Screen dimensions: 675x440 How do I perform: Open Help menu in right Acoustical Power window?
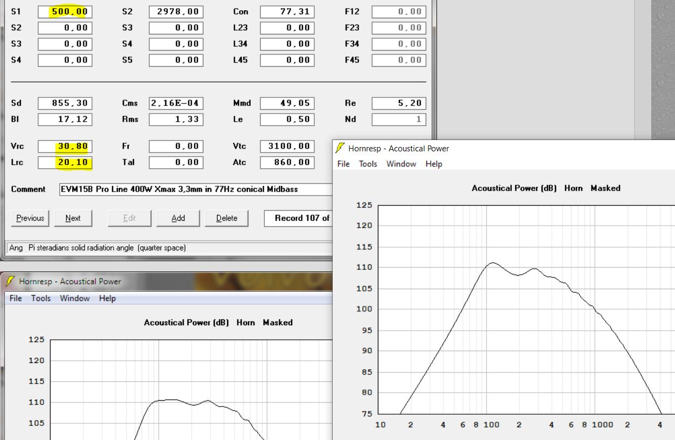434,164
